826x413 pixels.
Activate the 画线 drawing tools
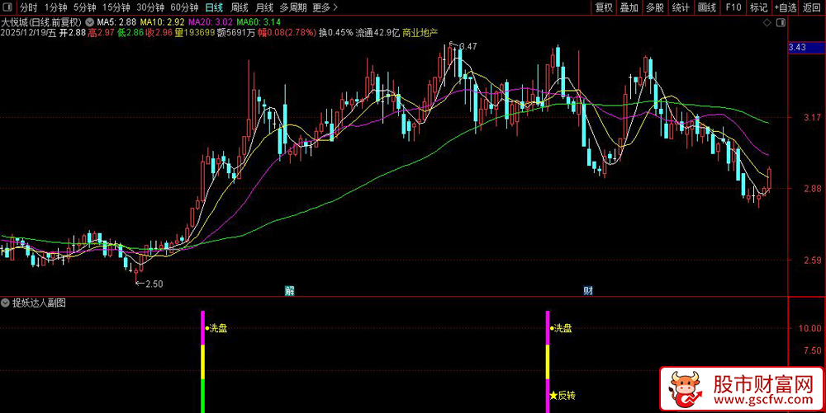click(x=707, y=7)
